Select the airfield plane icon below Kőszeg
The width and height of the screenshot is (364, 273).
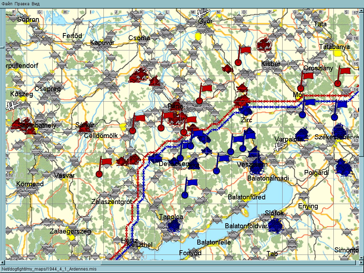tap(11, 106)
